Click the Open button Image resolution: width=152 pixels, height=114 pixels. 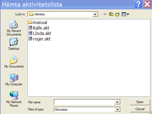[x=140, y=102]
